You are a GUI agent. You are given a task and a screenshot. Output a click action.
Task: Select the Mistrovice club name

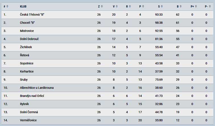[x=27, y=31]
